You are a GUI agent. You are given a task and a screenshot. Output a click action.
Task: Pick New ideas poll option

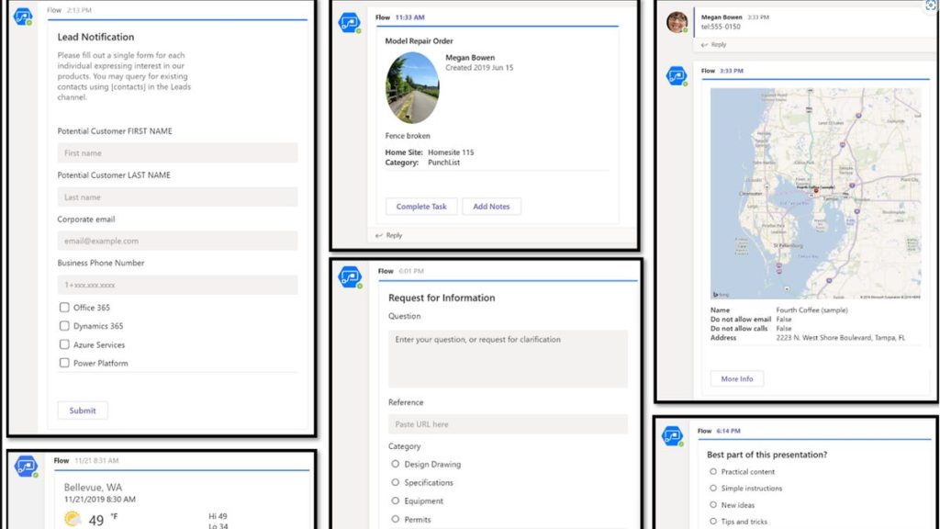(x=712, y=505)
